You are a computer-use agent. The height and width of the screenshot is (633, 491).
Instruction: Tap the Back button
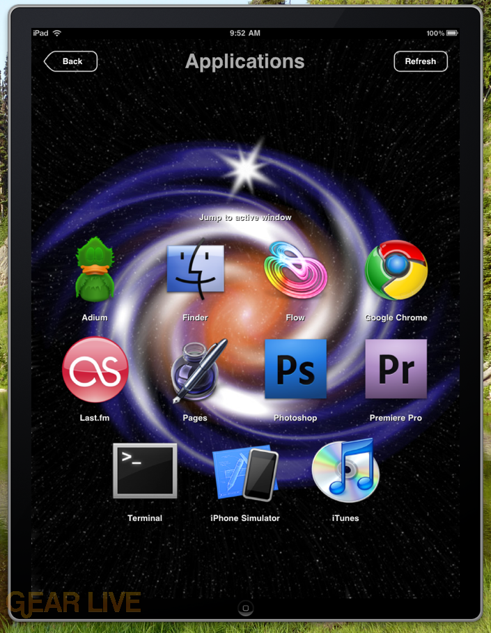click(x=70, y=61)
